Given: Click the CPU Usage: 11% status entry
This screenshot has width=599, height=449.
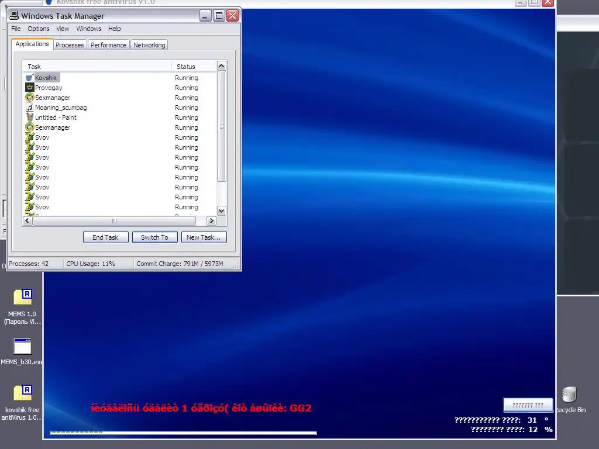Looking at the screenshot, I should pos(91,264).
